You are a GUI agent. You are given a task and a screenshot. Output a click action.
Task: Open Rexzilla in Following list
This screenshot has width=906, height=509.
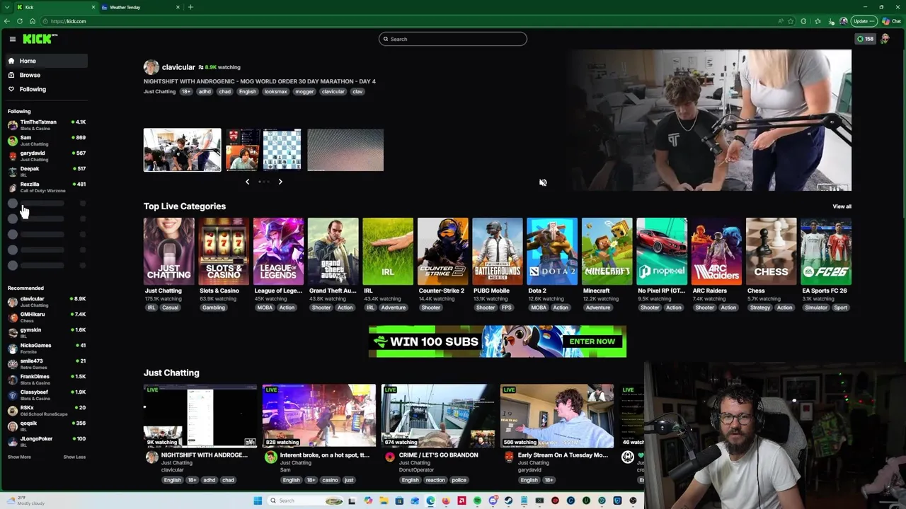point(47,187)
